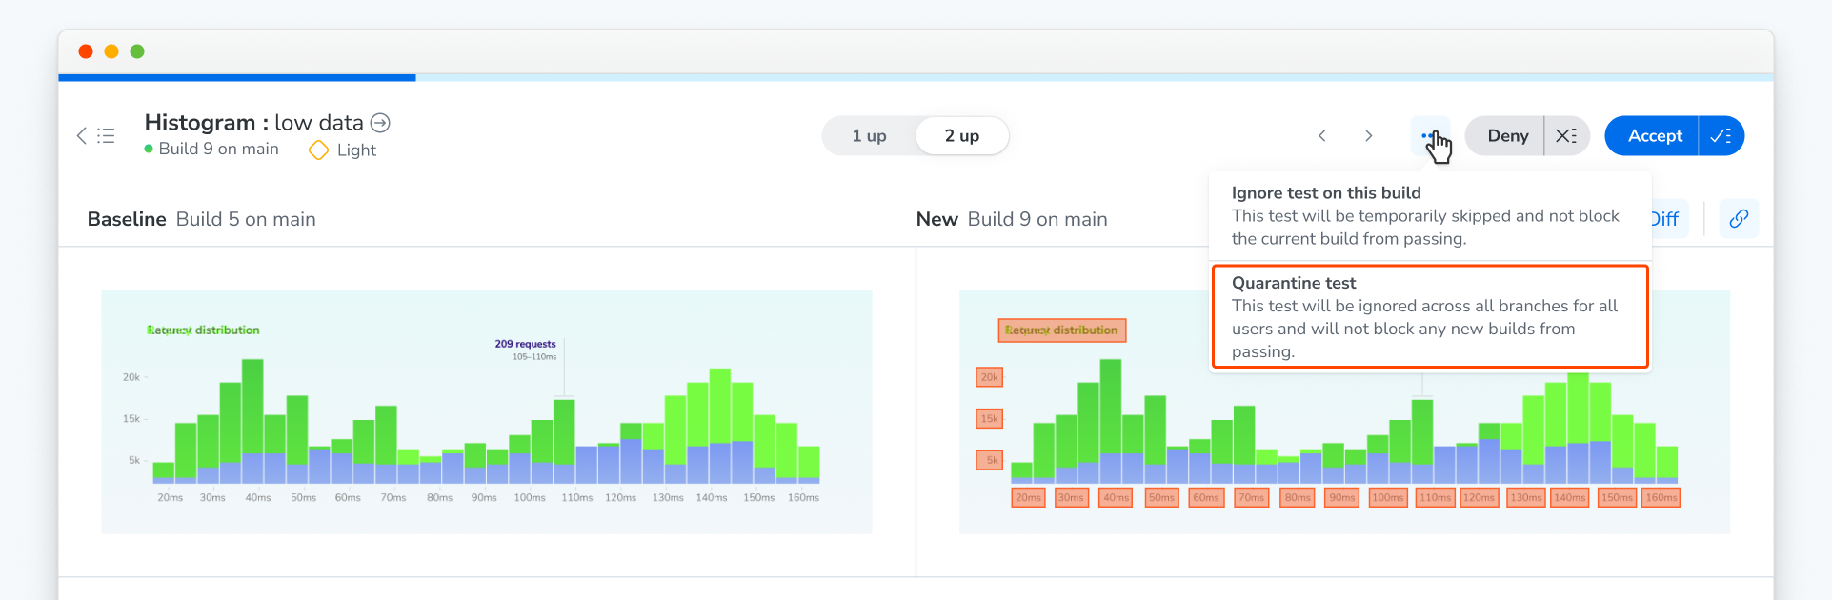
Task: Click the blue progress bar at top
Action: click(237, 78)
